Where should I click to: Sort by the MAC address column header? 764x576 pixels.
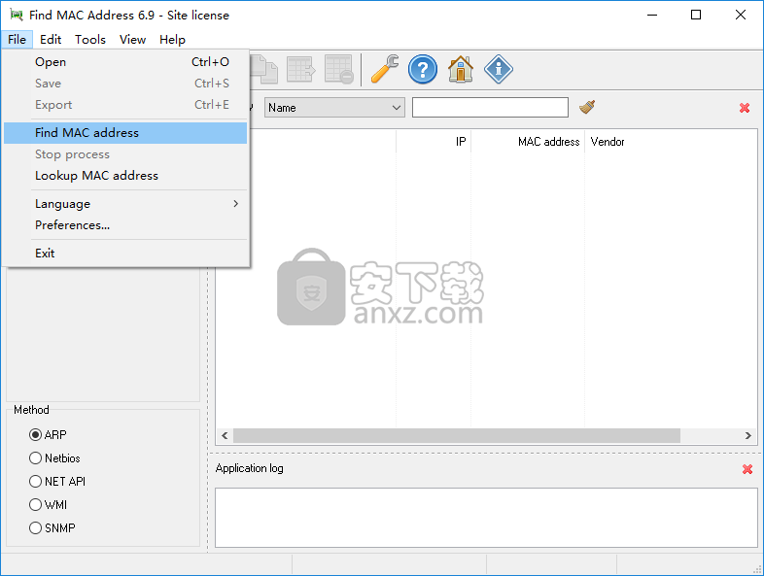(x=528, y=142)
